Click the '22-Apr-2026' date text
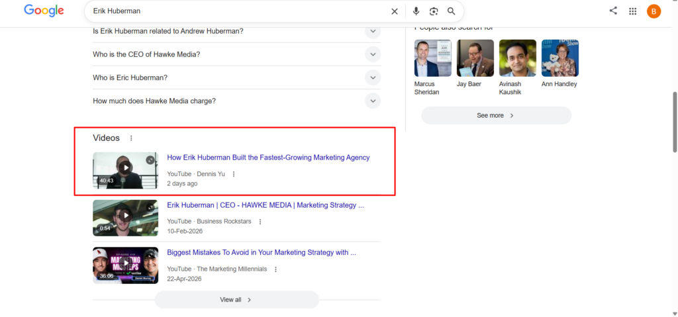The height and width of the screenshot is (317, 678). [185, 279]
